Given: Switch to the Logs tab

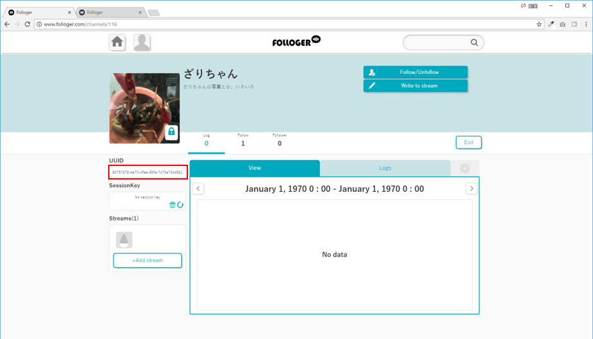Looking at the screenshot, I should pos(385,168).
